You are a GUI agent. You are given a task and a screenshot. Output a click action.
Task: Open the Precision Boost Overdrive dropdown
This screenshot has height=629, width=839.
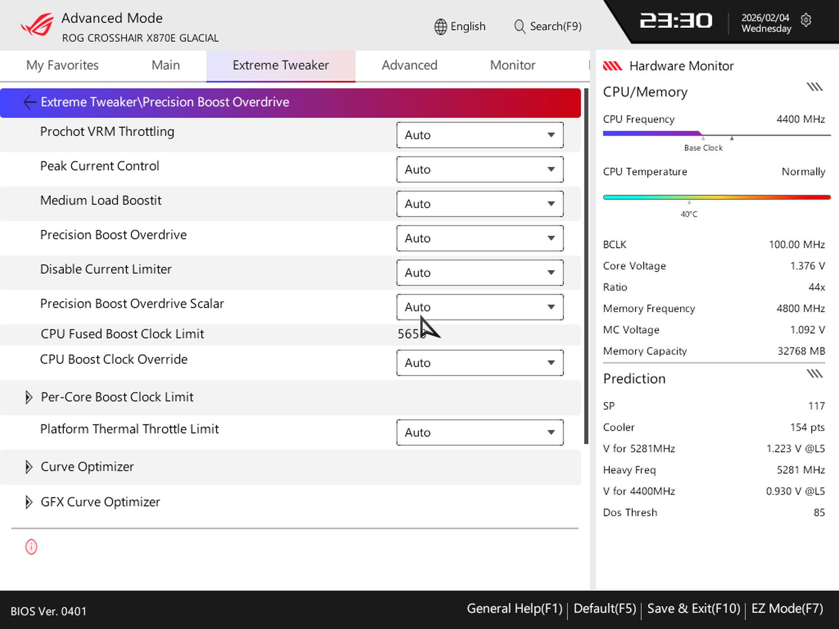[479, 238]
